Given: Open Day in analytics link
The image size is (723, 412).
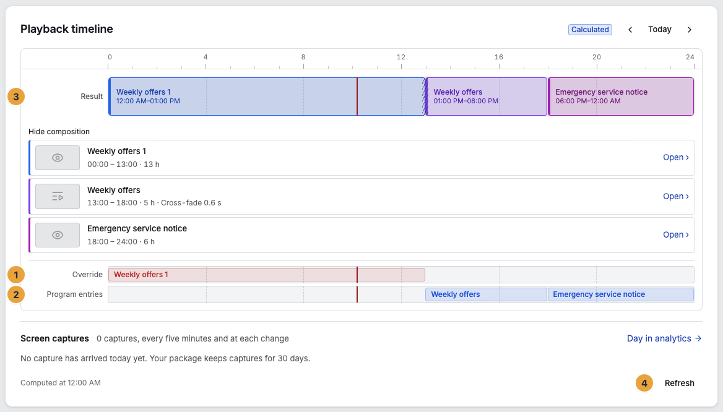Looking at the screenshot, I should [664, 339].
